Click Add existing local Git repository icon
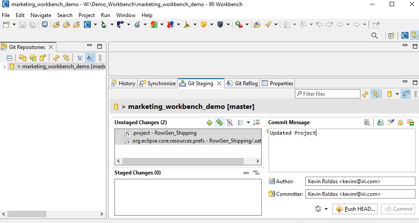Viewport: 419px width, 223px height. click(22, 58)
